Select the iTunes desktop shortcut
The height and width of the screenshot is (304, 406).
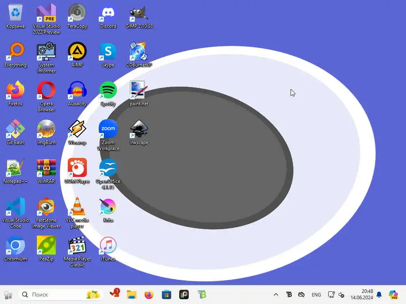pyautogui.click(x=108, y=249)
